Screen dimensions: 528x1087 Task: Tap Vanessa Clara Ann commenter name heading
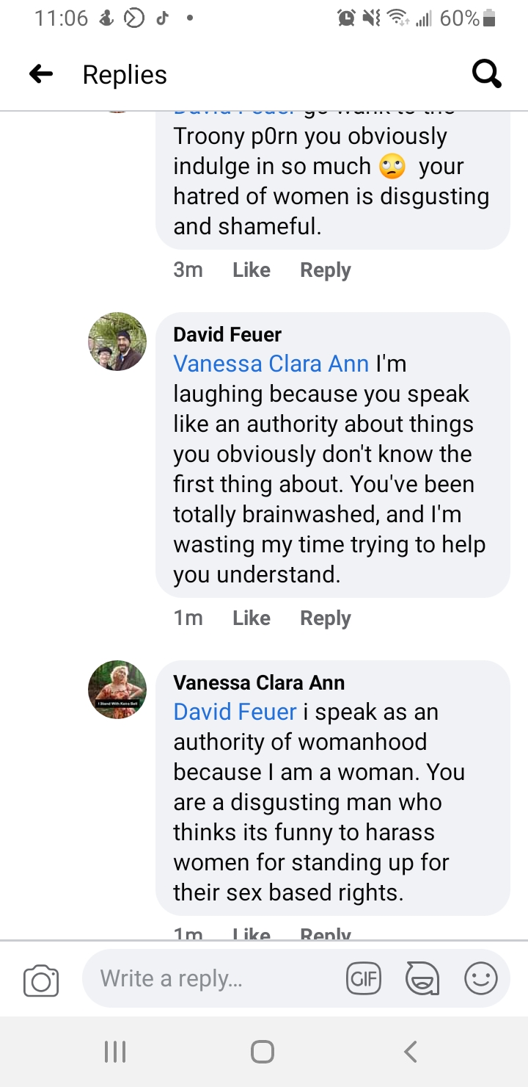tap(259, 682)
